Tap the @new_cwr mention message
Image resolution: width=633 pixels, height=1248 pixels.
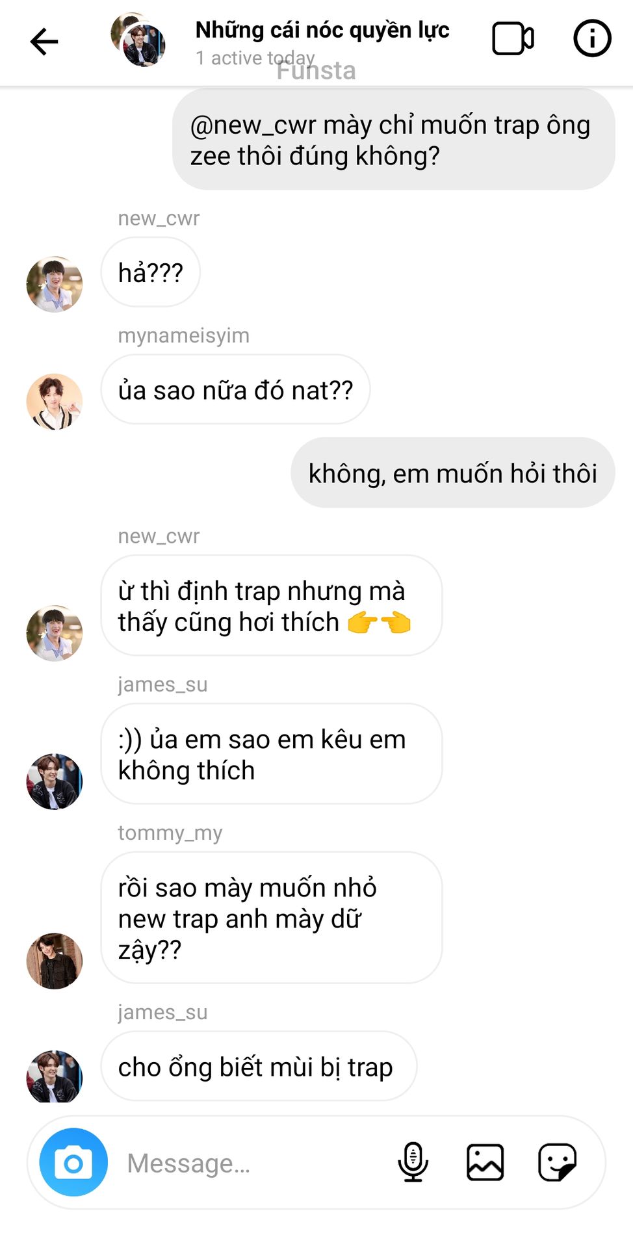point(393,140)
